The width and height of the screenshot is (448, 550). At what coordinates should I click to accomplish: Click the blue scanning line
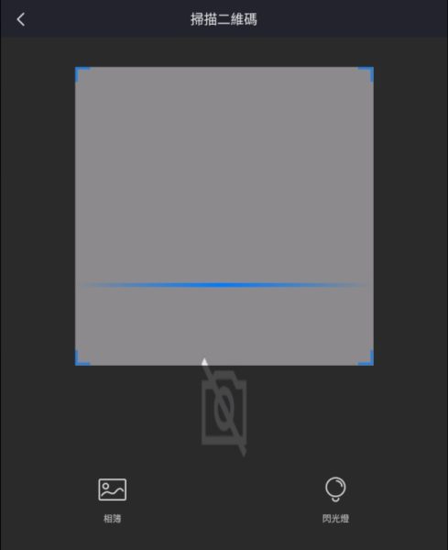(x=224, y=285)
